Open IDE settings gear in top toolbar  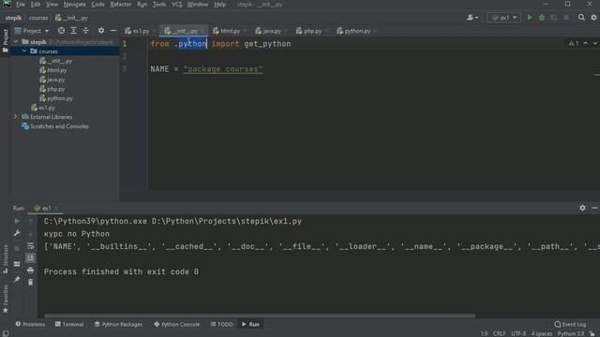(x=593, y=18)
